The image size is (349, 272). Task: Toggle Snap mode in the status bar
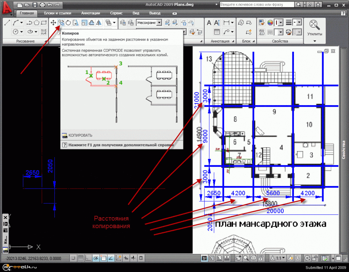coord(73,258)
